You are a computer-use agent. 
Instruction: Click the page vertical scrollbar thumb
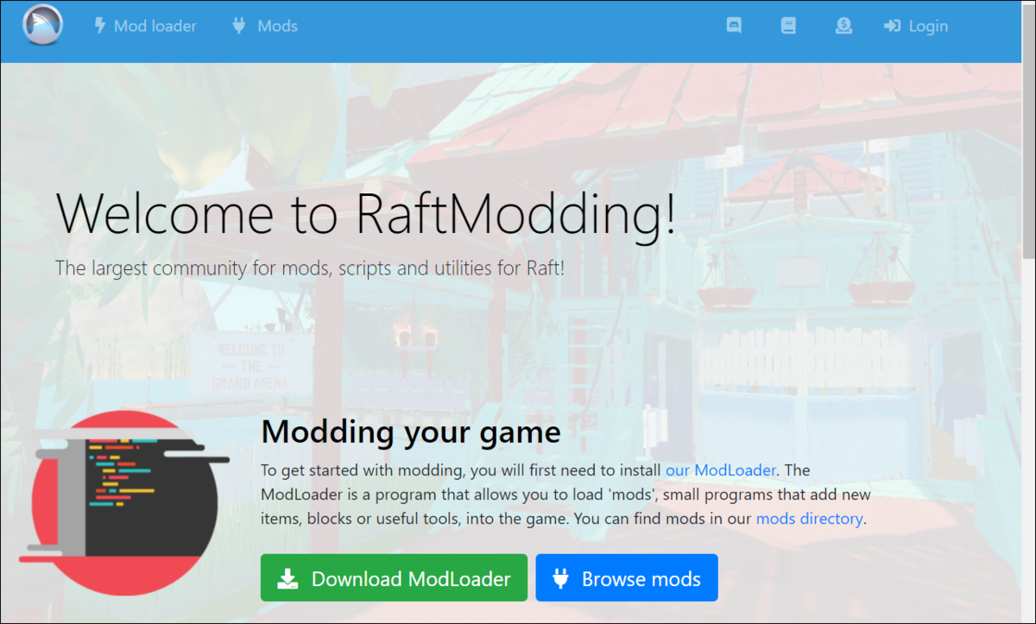1028,132
